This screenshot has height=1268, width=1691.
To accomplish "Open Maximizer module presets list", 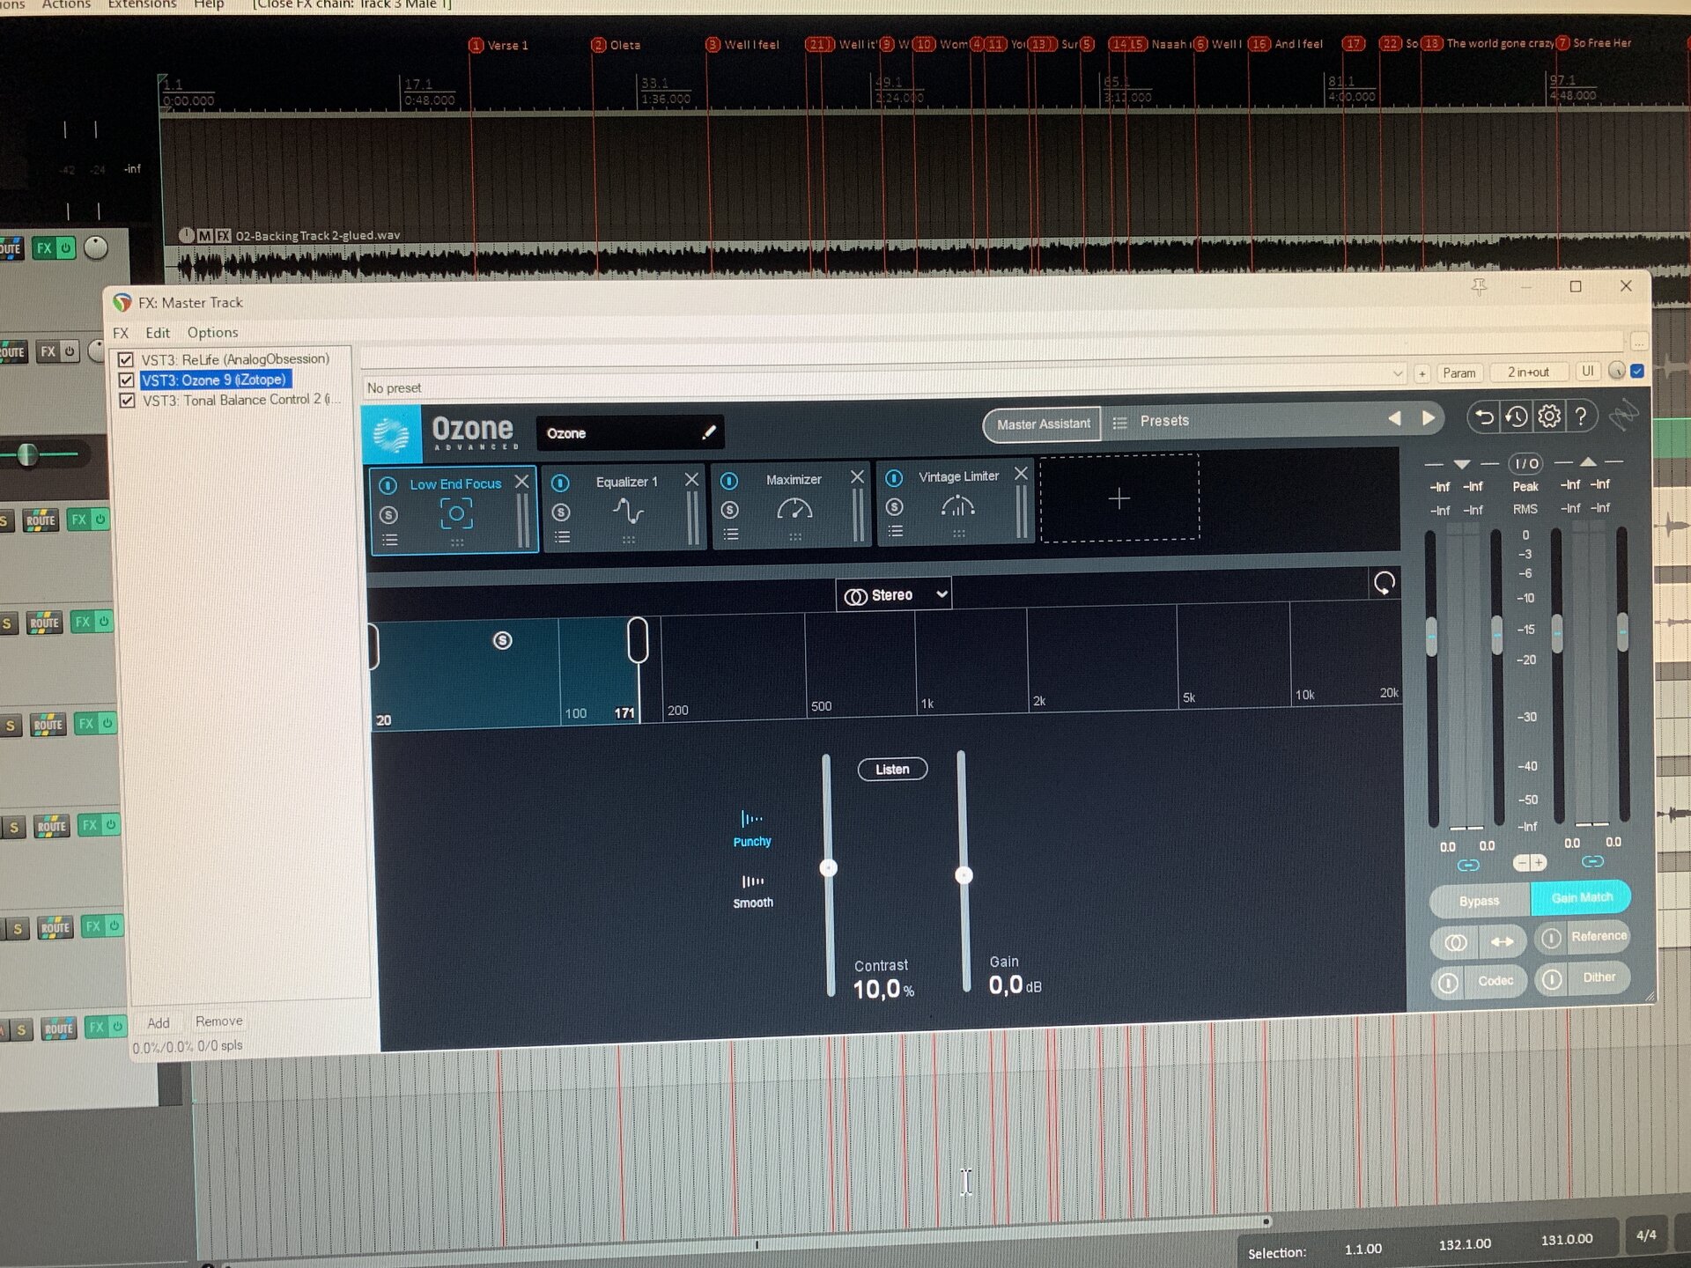I will point(730,534).
